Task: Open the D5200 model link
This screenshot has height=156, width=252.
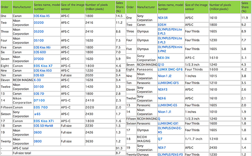Action: (x=39, y=31)
